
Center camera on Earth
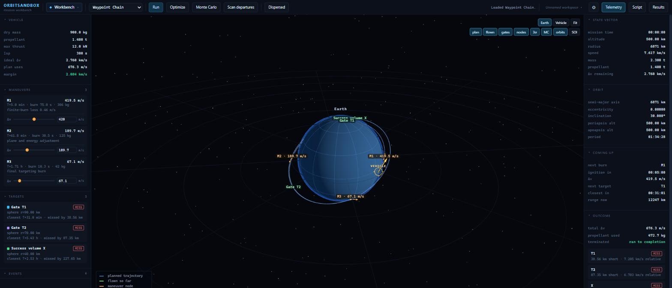click(x=544, y=23)
